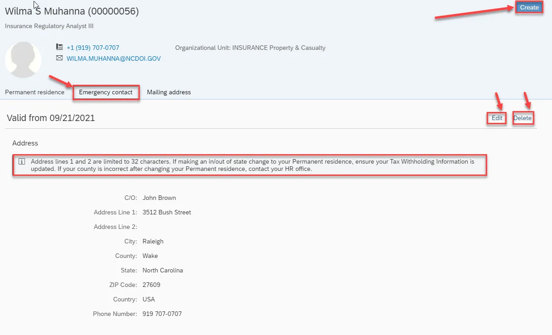This screenshot has height=335, width=552.
Task: Click the Create button
Action: coord(529,7)
